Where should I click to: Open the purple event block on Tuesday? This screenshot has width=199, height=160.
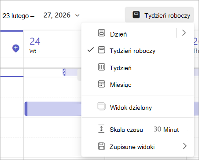pyautogui.click(x=53, y=109)
